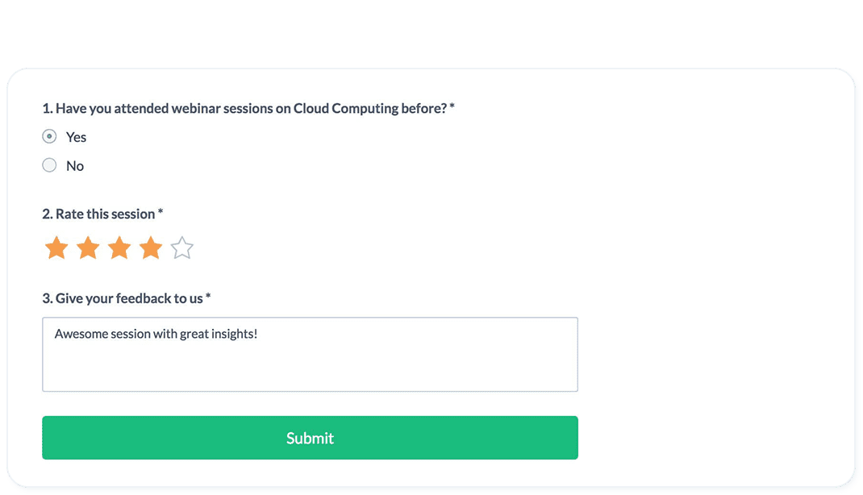Click the 'No' option label text
This screenshot has width=863, height=495.
[x=75, y=166]
